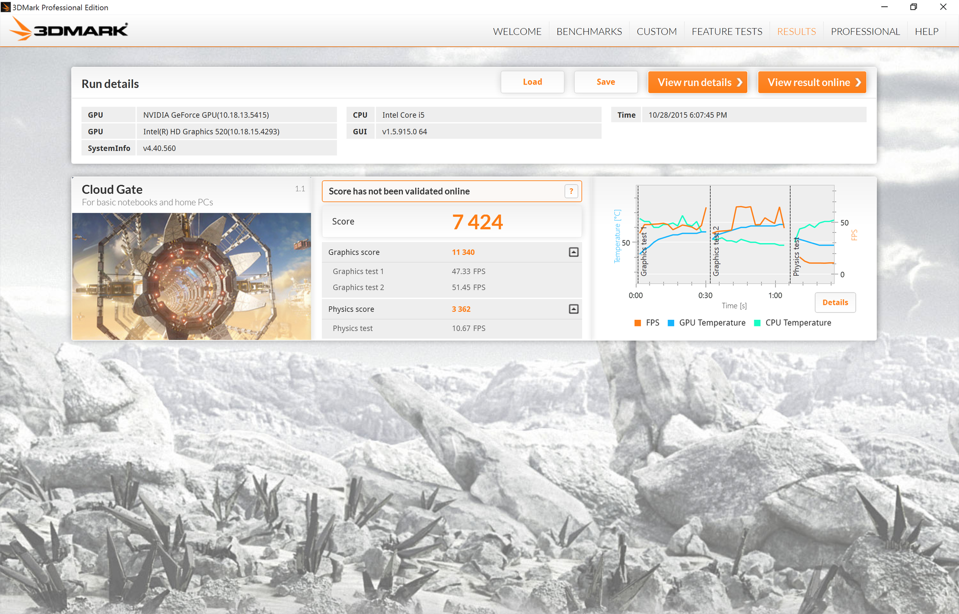Select the GUI version v1.5.915.0 64
The width and height of the screenshot is (959, 614).
(x=405, y=131)
